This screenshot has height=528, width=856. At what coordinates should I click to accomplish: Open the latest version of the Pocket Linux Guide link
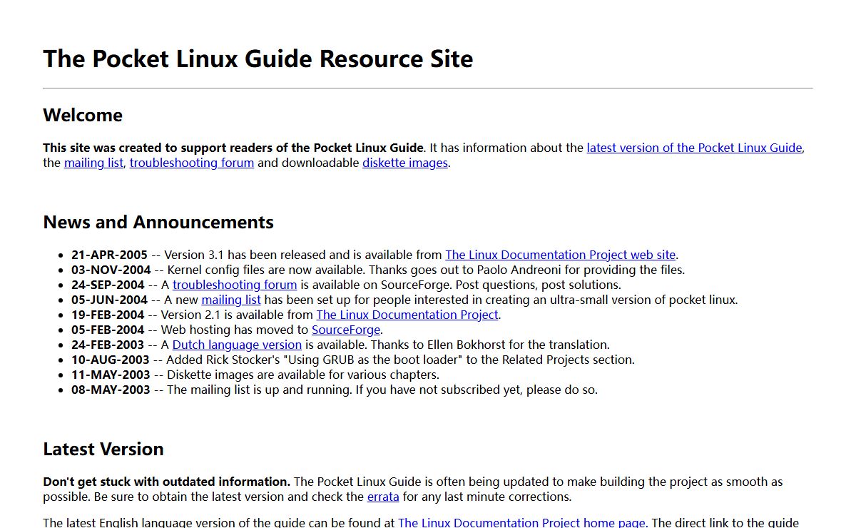(x=694, y=148)
